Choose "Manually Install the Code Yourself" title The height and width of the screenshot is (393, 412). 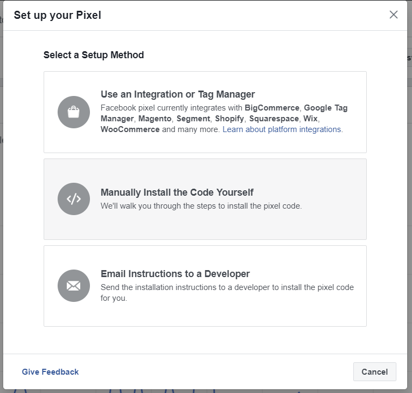(177, 192)
